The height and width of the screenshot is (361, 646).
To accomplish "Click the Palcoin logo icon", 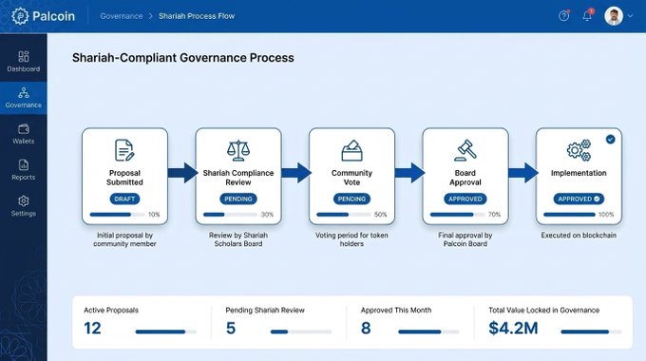I will click(x=19, y=16).
